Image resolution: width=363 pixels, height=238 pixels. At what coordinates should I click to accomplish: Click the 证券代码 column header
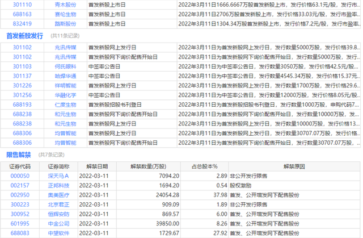[20, 166]
